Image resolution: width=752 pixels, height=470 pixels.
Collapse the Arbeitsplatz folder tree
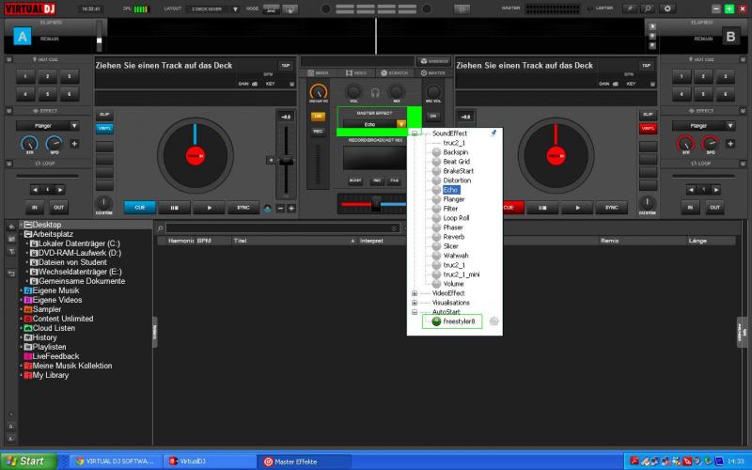[22, 234]
